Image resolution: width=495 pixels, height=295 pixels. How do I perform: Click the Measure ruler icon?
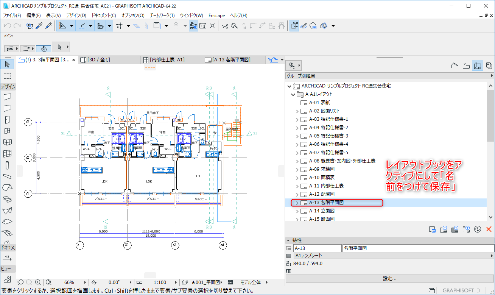pyautogui.click(x=203, y=26)
